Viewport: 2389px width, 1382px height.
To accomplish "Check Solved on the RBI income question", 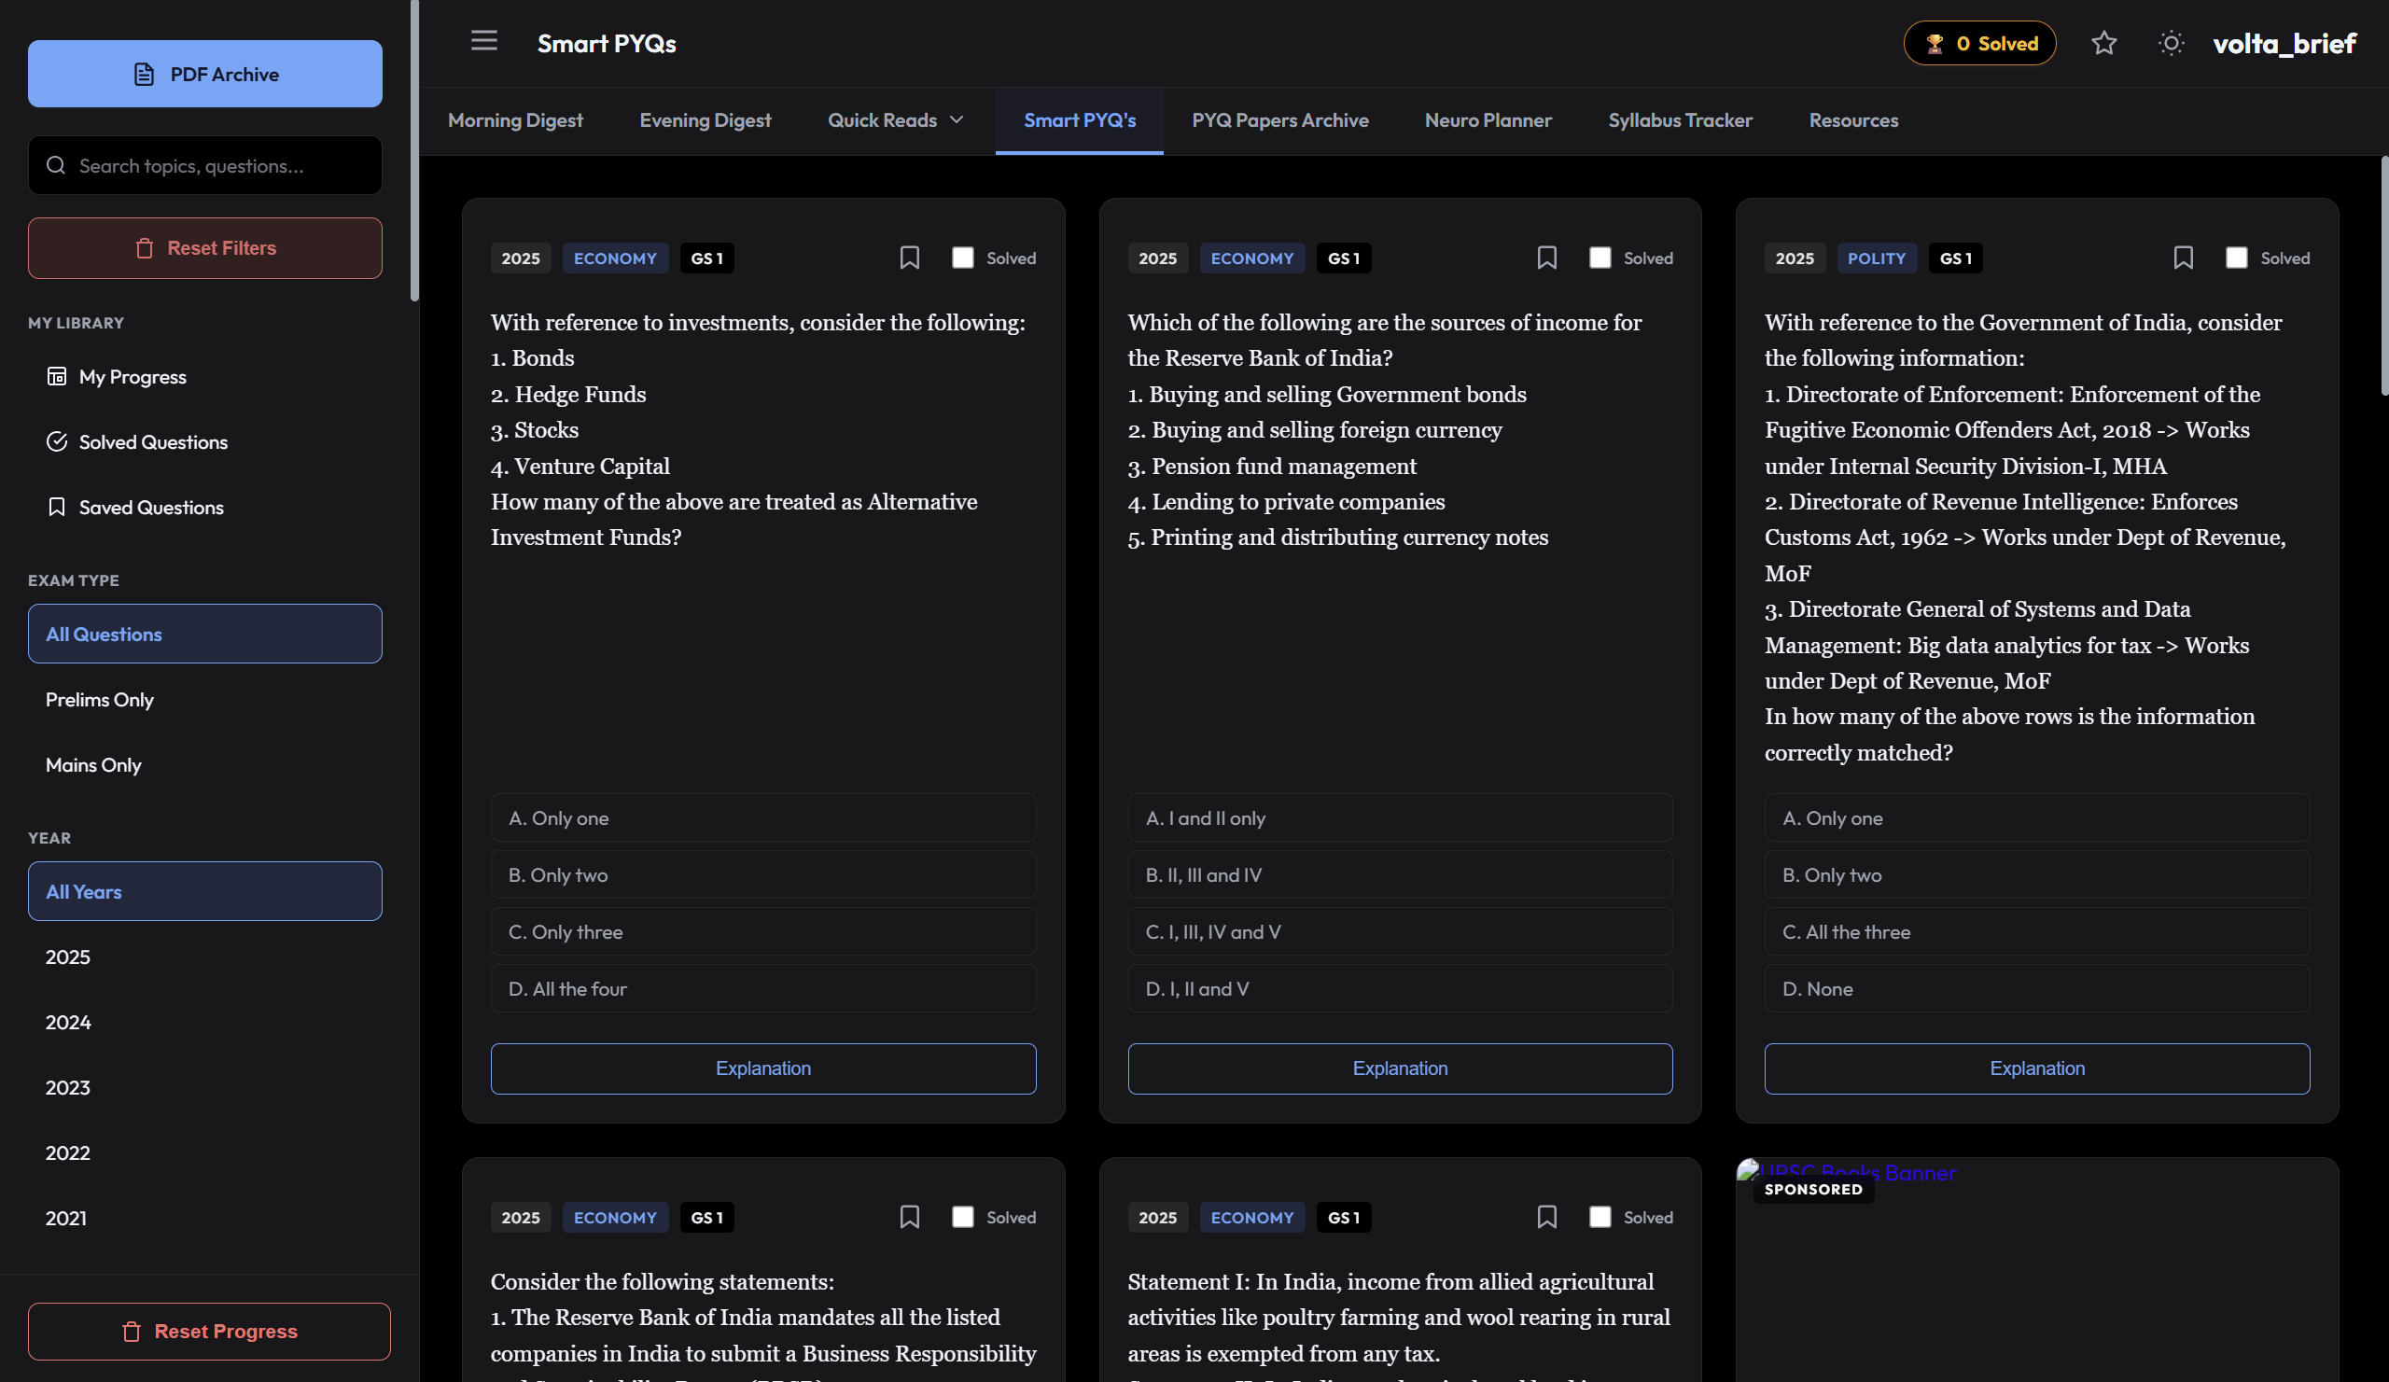I will click(x=1600, y=257).
